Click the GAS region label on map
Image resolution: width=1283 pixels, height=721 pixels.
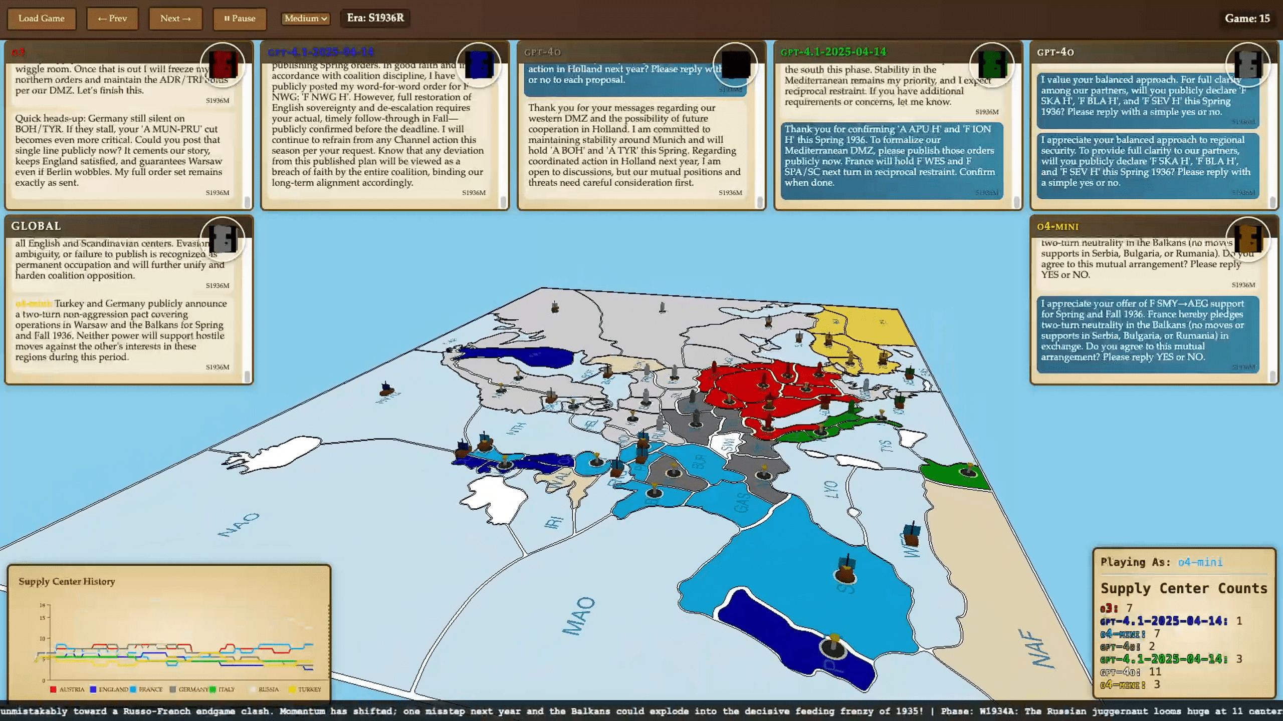pos(742,502)
